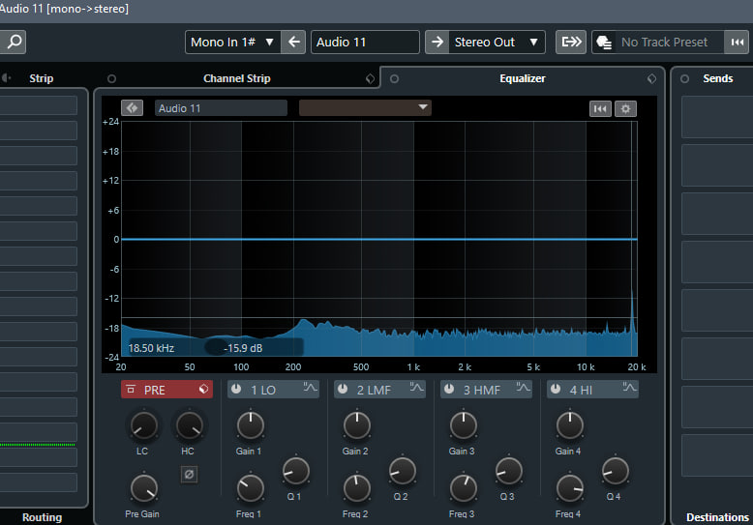
Task: Click the track preset cloud icon
Action: 604,43
